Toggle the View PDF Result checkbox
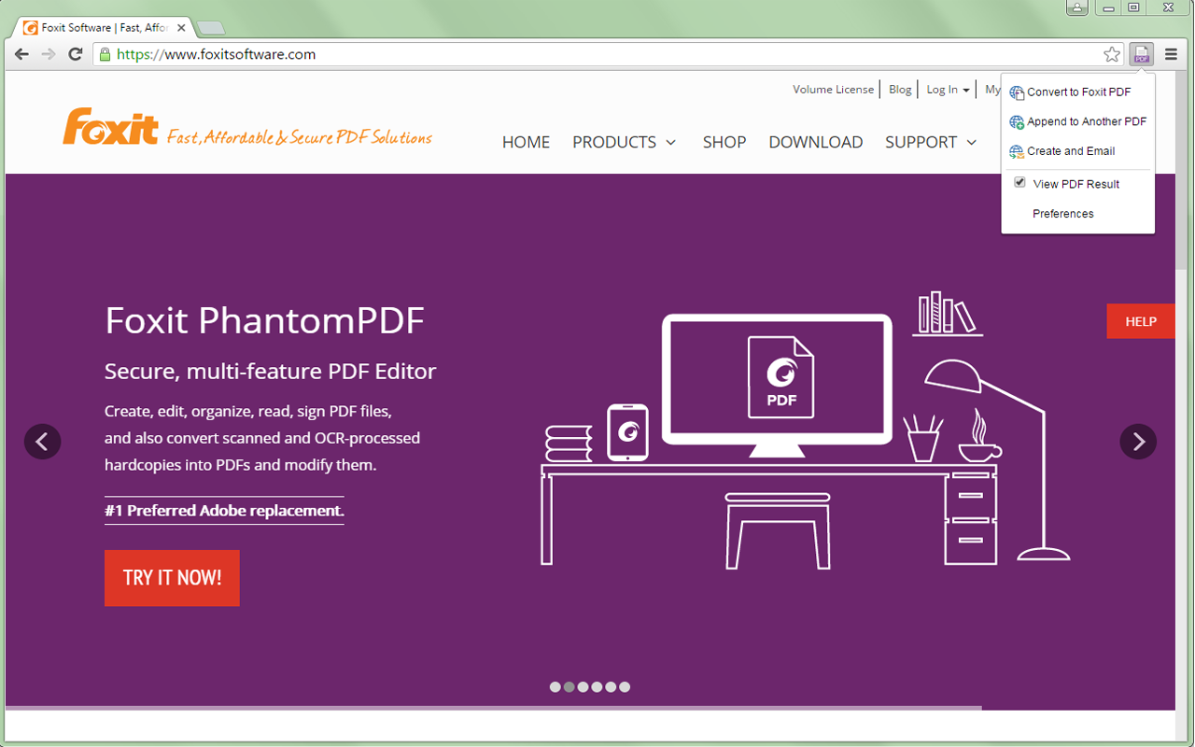The image size is (1195, 747). [1020, 183]
